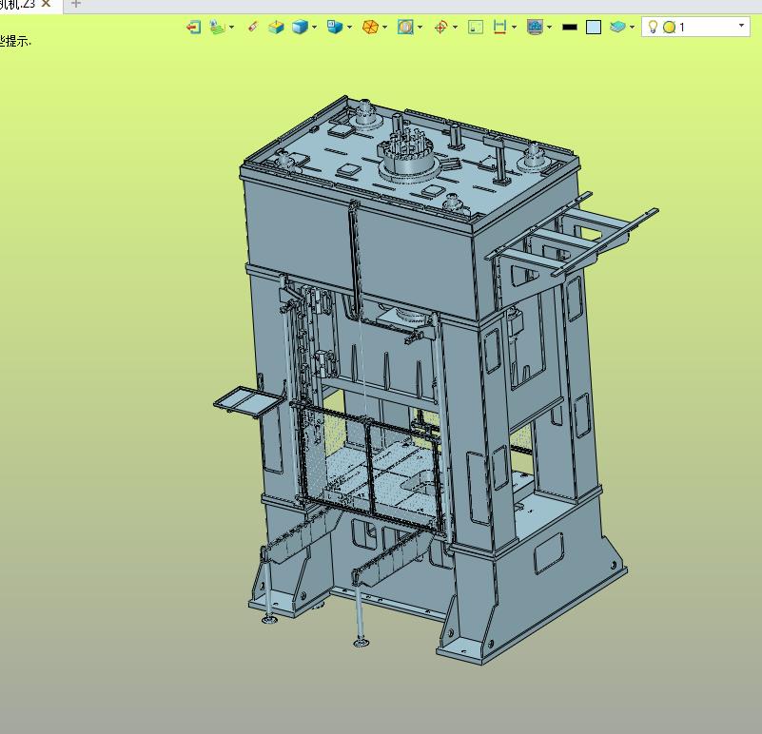Click the yellow-top box view icon

[x=276, y=27]
